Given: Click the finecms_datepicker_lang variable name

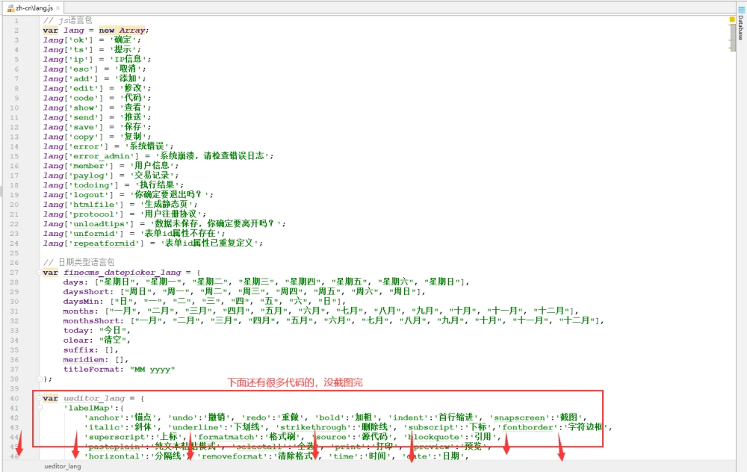Looking at the screenshot, I should [123, 273].
